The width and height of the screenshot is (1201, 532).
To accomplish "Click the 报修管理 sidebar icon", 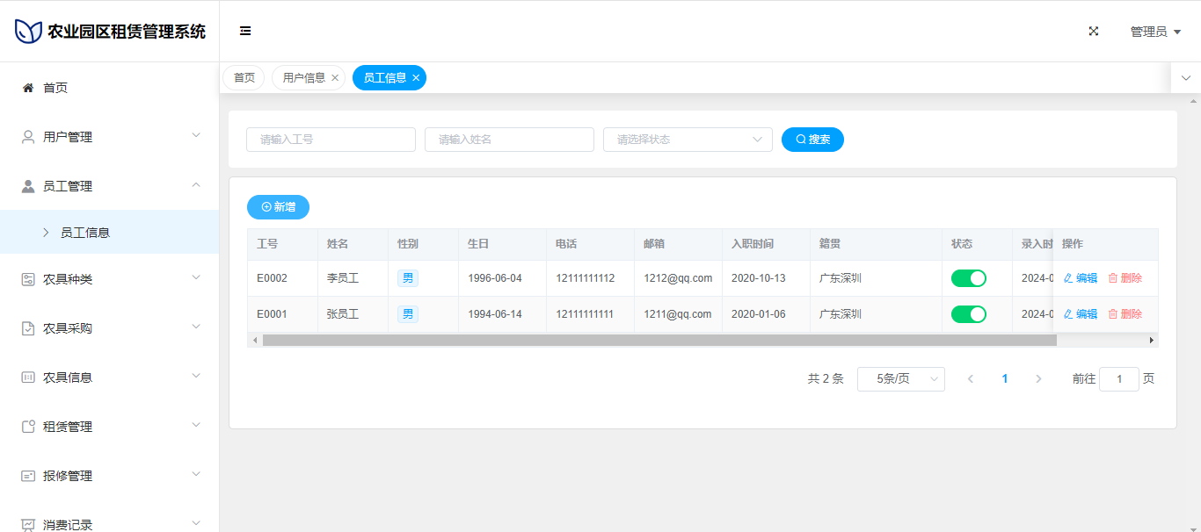I will (x=28, y=476).
